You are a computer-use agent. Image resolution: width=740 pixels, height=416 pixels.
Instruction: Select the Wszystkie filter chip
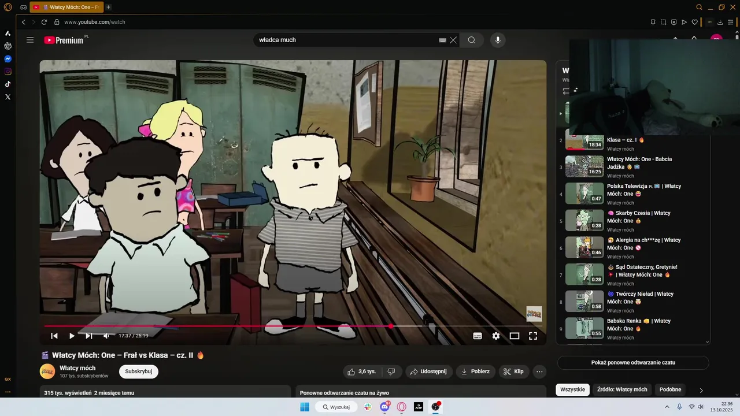click(x=573, y=389)
